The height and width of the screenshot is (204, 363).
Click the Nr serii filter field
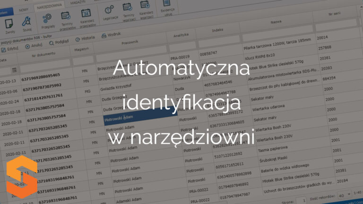coord(336,24)
